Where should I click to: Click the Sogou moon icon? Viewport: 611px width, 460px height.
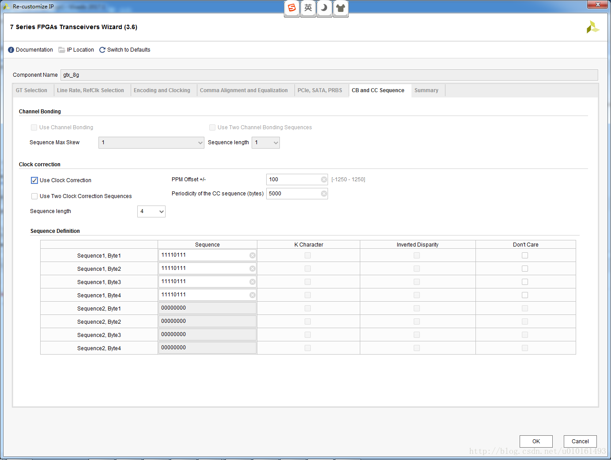pyautogui.click(x=324, y=8)
